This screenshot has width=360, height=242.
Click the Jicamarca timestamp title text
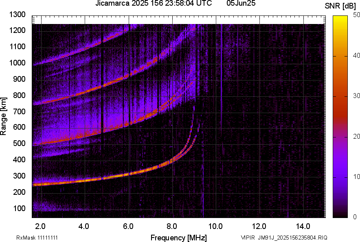pos(154,3)
